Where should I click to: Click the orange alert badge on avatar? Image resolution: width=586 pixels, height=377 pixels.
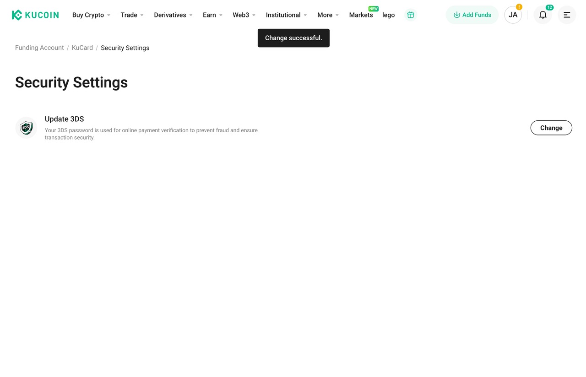[519, 7]
